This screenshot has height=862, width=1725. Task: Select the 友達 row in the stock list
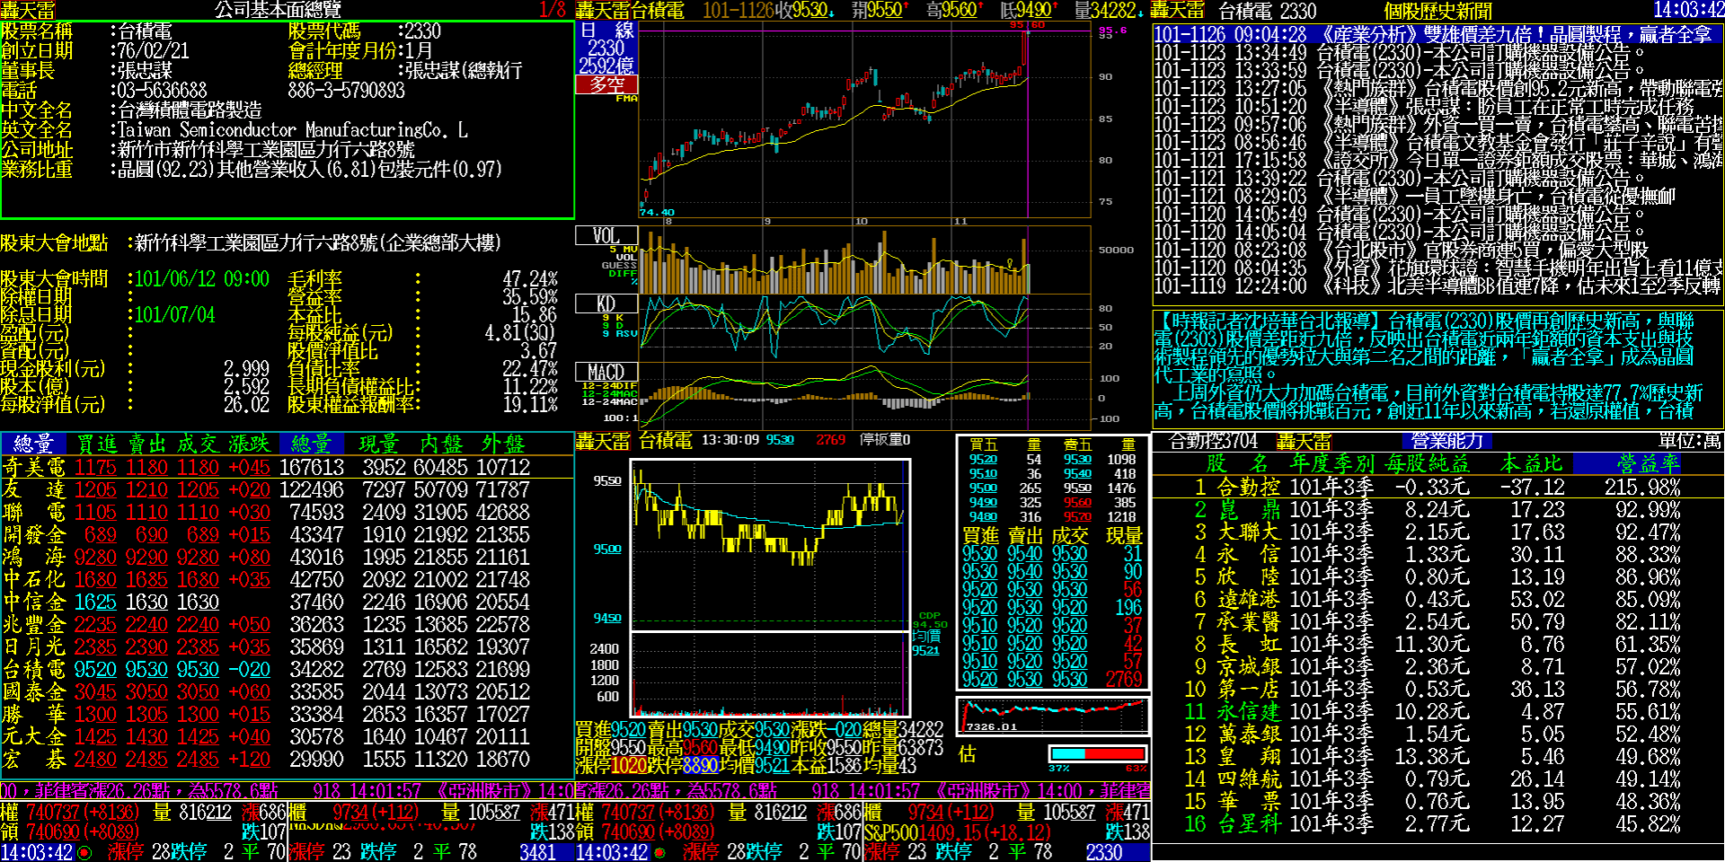click(x=287, y=489)
